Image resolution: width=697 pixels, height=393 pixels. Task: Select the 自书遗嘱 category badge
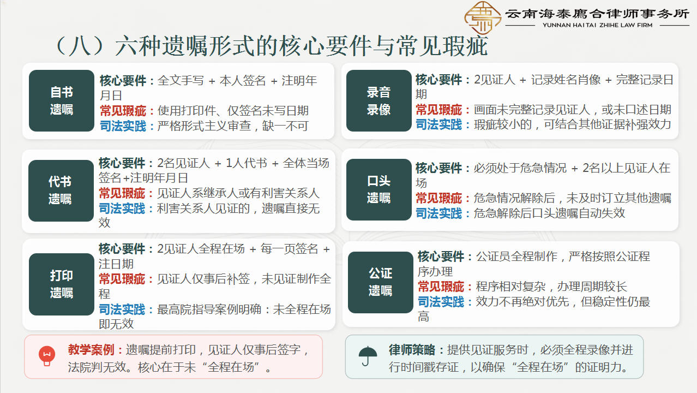[x=61, y=100]
